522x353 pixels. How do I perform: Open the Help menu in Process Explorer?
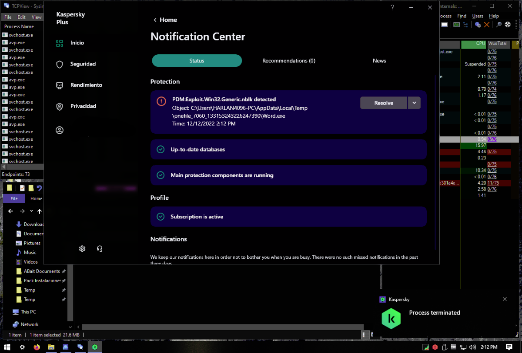pos(494,16)
